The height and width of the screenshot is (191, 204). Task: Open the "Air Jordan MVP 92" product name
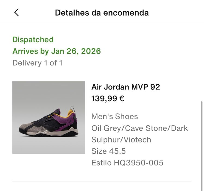coord(126,87)
